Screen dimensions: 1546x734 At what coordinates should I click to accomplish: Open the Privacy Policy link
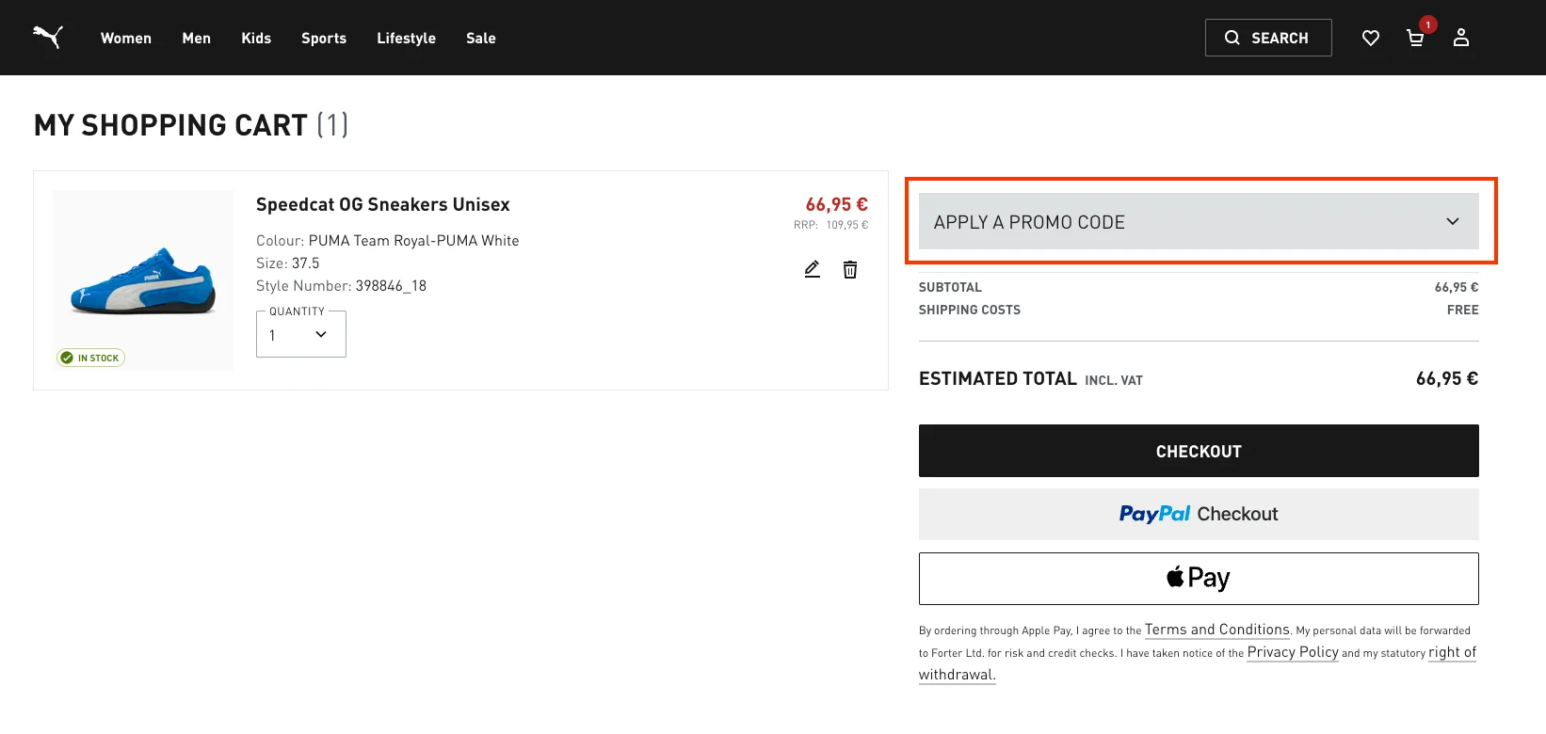coord(1293,652)
